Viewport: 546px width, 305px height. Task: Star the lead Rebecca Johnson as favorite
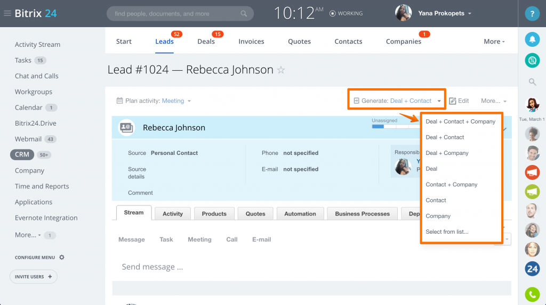point(281,70)
